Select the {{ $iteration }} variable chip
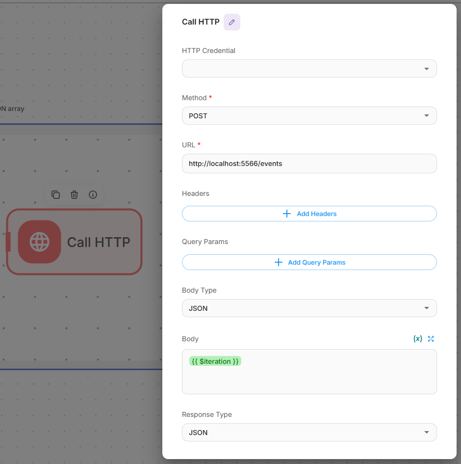This screenshot has height=464, width=461. (x=215, y=361)
